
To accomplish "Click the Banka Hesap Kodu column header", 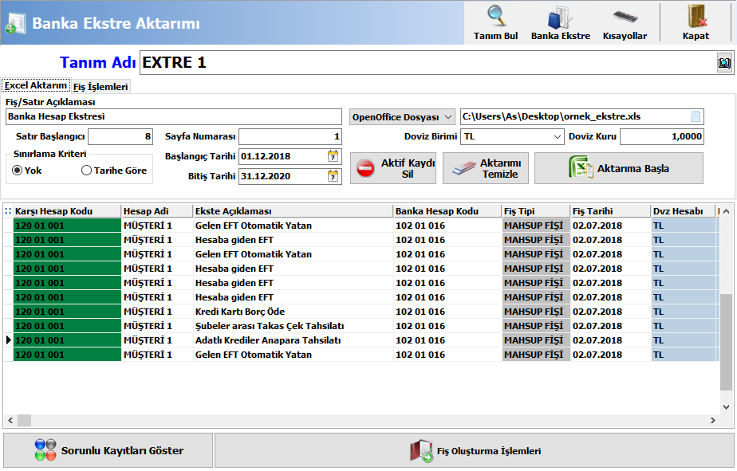I will [x=447, y=211].
